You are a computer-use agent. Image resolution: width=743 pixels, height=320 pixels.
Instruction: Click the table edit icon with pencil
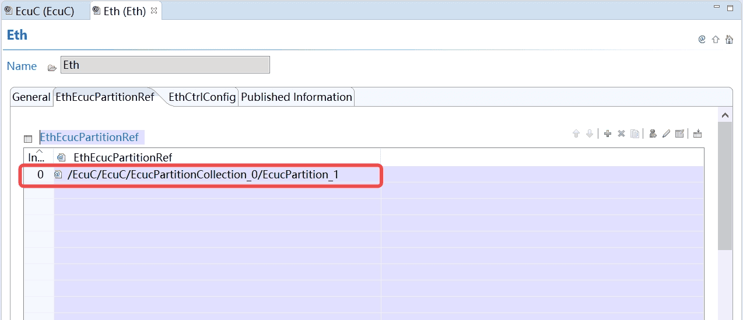[679, 133]
